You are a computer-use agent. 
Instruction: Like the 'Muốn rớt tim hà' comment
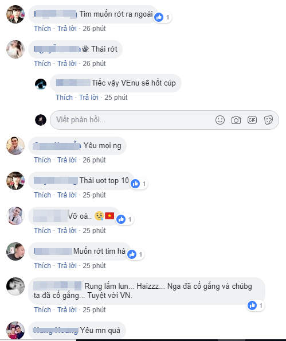42,266
